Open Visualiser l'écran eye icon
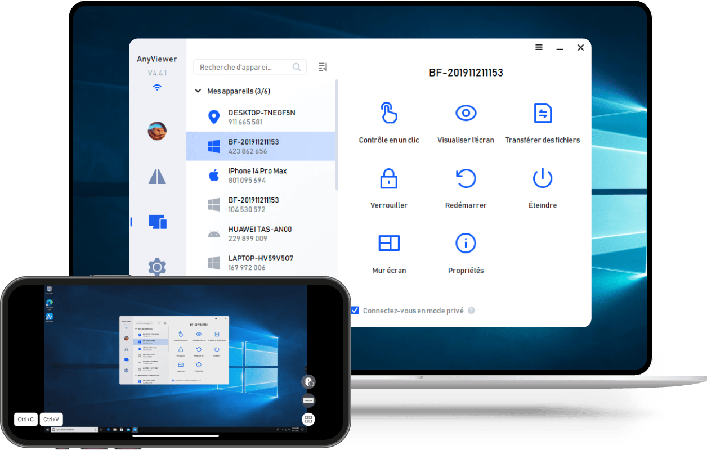The width and height of the screenshot is (707, 450). [466, 113]
